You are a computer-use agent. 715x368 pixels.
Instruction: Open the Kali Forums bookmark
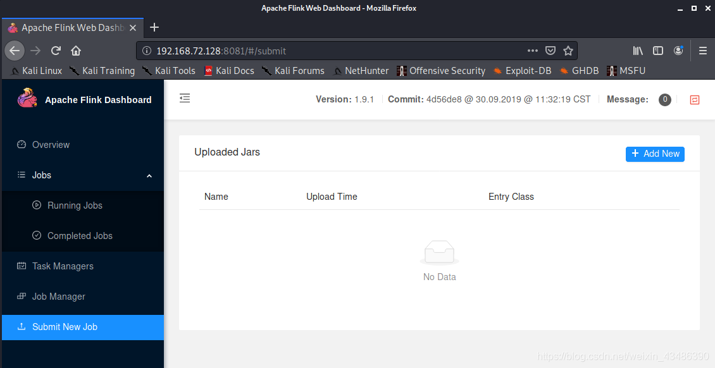[293, 71]
